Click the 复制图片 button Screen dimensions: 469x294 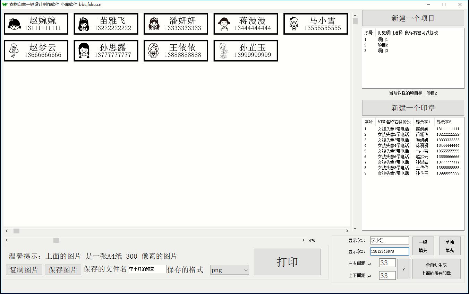24,270
